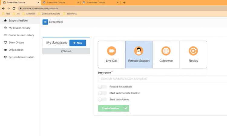Click the browser forward arrow

click(x=9, y=8)
